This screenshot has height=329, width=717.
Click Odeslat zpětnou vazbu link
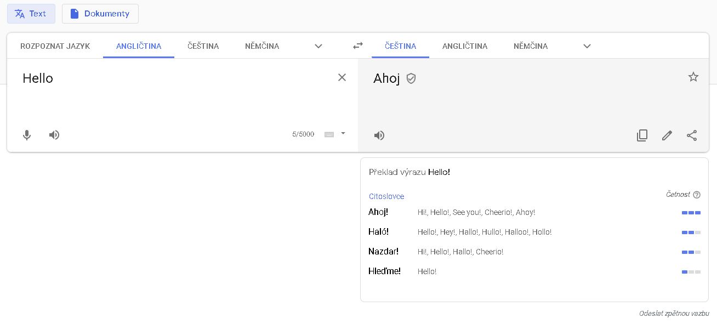coord(674,314)
